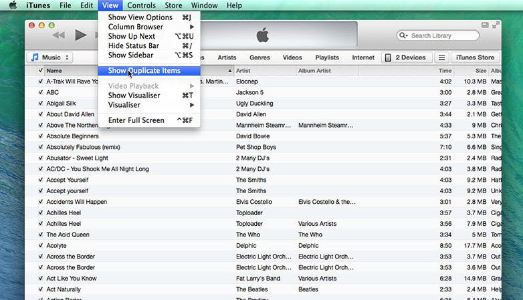The height and width of the screenshot is (300, 523).
Task: Uncheck the ABC song checkbox
Action: click(x=41, y=92)
